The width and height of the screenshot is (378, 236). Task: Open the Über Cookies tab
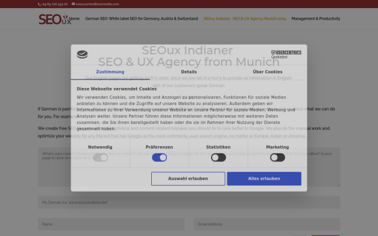pyautogui.click(x=268, y=72)
